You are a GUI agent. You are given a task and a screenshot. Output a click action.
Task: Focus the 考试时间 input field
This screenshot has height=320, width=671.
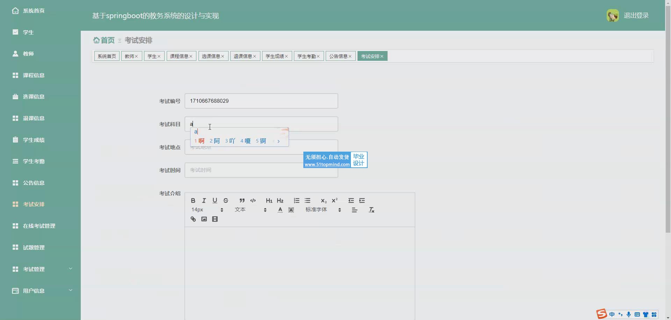pyautogui.click(x=261, y=170)
